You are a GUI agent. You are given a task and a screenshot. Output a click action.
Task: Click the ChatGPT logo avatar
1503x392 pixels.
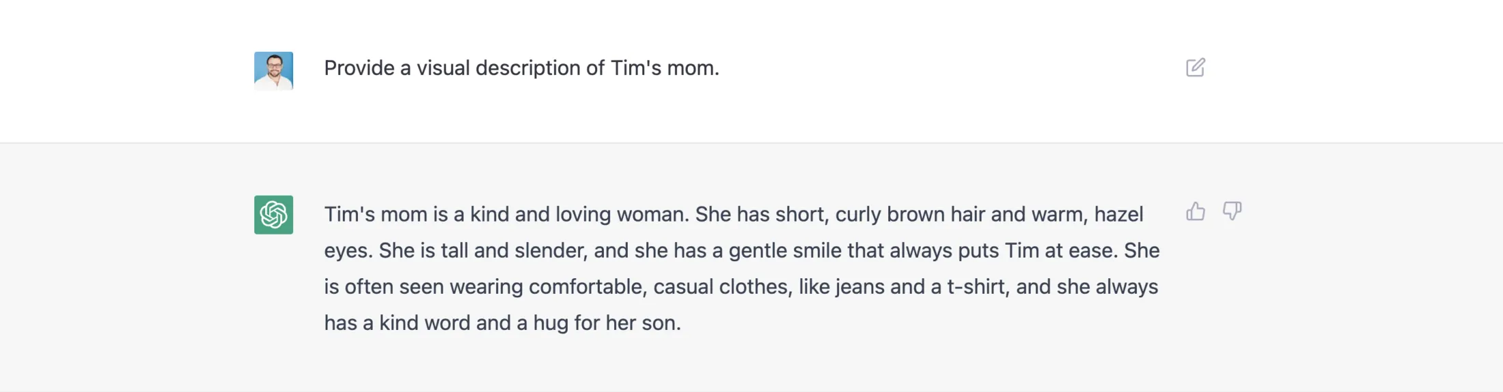click(x=273, y=215)
